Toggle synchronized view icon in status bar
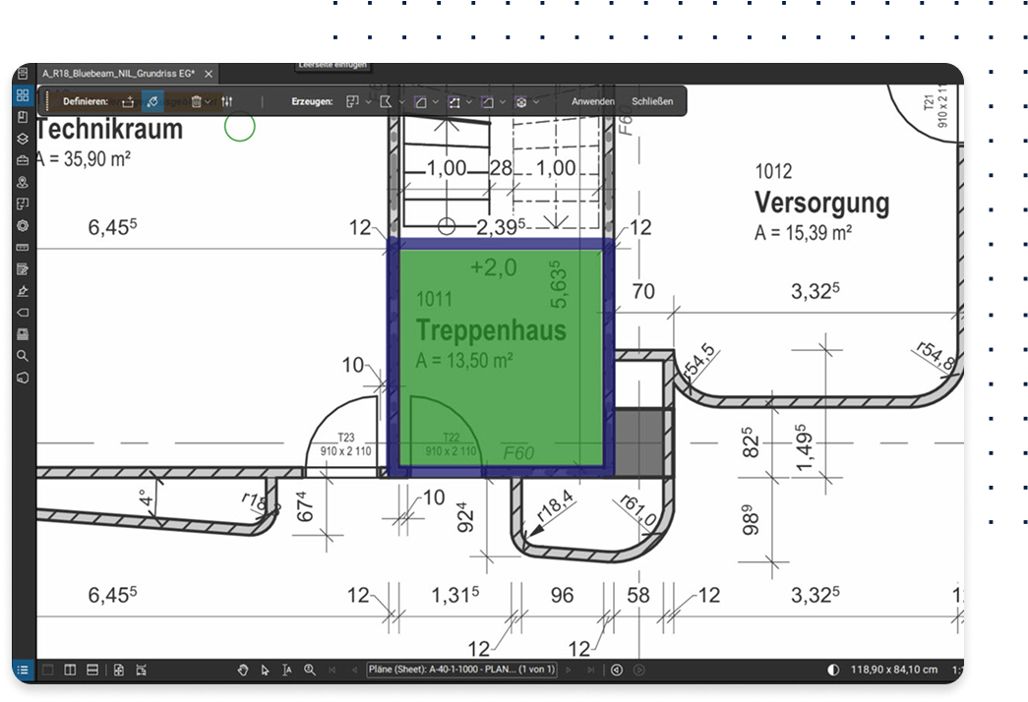Screen dimensions: 1028x702 (119, 670)
